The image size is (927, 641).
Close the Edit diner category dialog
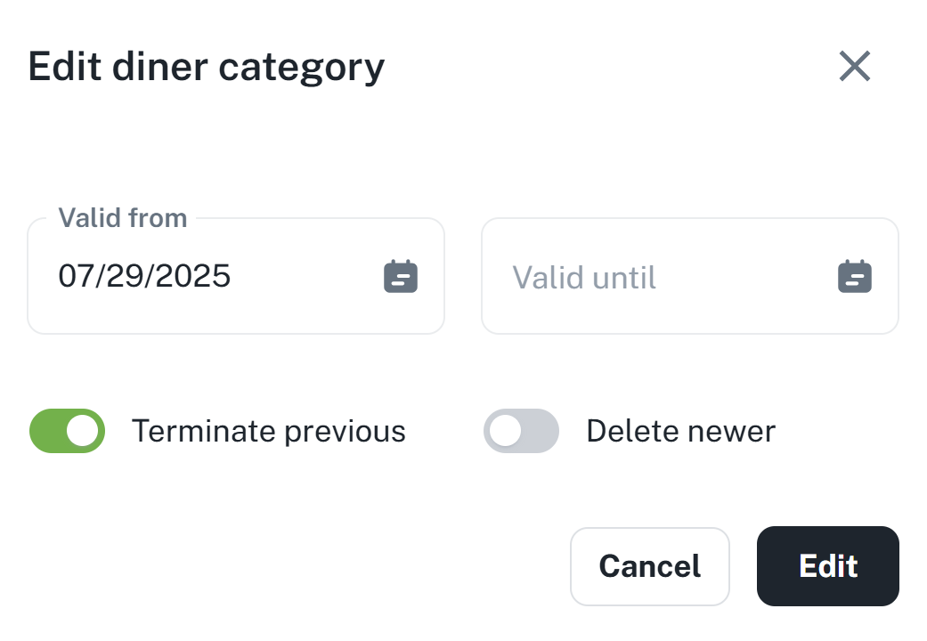click(x=855, y=66)
